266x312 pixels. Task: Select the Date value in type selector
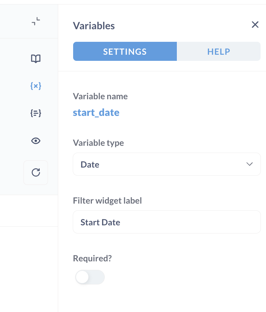(90, 164)
